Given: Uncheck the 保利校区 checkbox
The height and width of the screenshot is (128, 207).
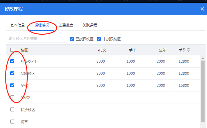Looking at the screenshot, I should click(x=12, y=73).
